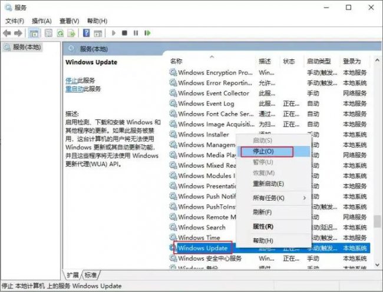Sort by the 名称 column header
The image size is (383, 292).
coord(212,61)
